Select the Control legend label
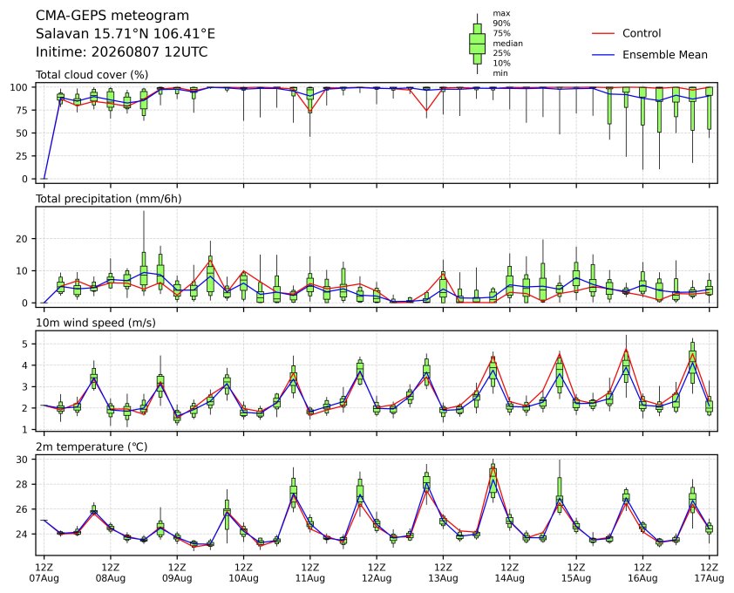Viewport: 734px width, 593px height. [x=642, y=34]
